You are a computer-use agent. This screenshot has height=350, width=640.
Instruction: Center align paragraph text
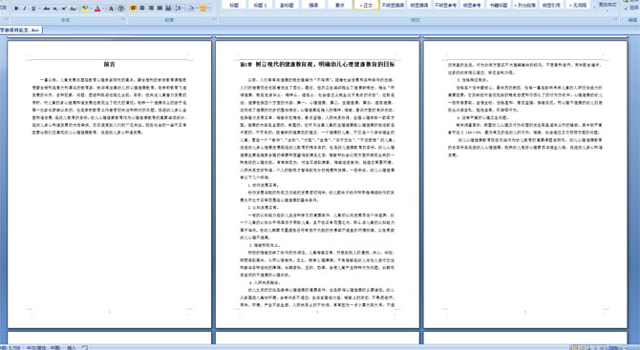[x=142, y=9]
